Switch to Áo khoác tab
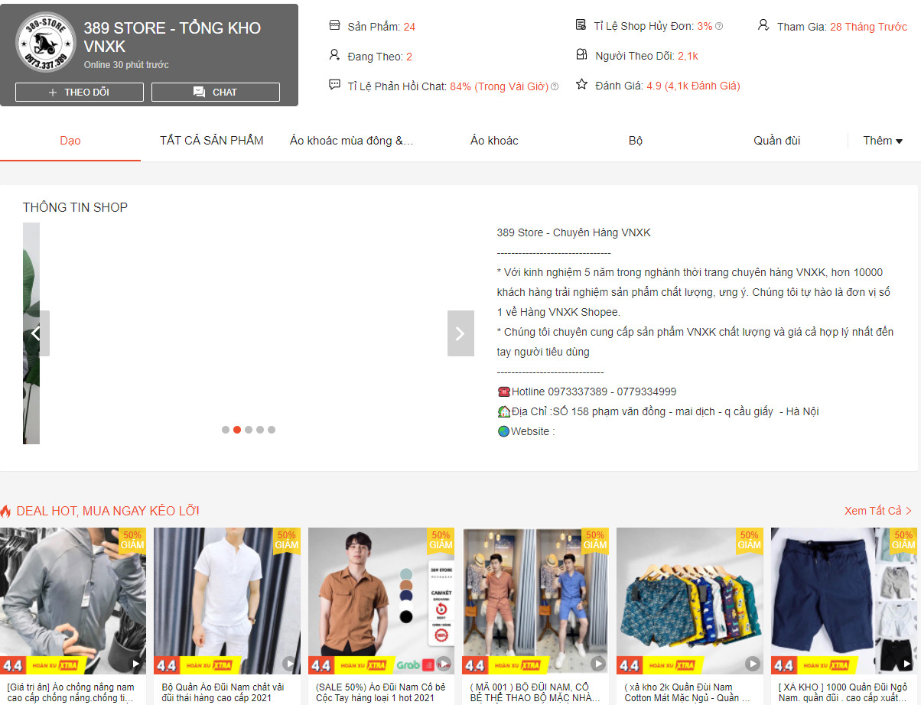The height and width of the screenshot is (705, 921). pyautogui.click(x=494, y=141)
